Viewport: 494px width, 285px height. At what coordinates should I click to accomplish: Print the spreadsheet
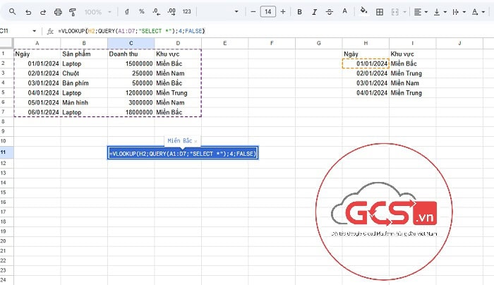pos(58,12)
